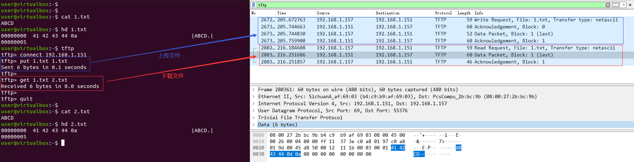634x162 pixels.
Task: Select the Read Request packet row
Action: pyautogui.click(x=442, y=48)
